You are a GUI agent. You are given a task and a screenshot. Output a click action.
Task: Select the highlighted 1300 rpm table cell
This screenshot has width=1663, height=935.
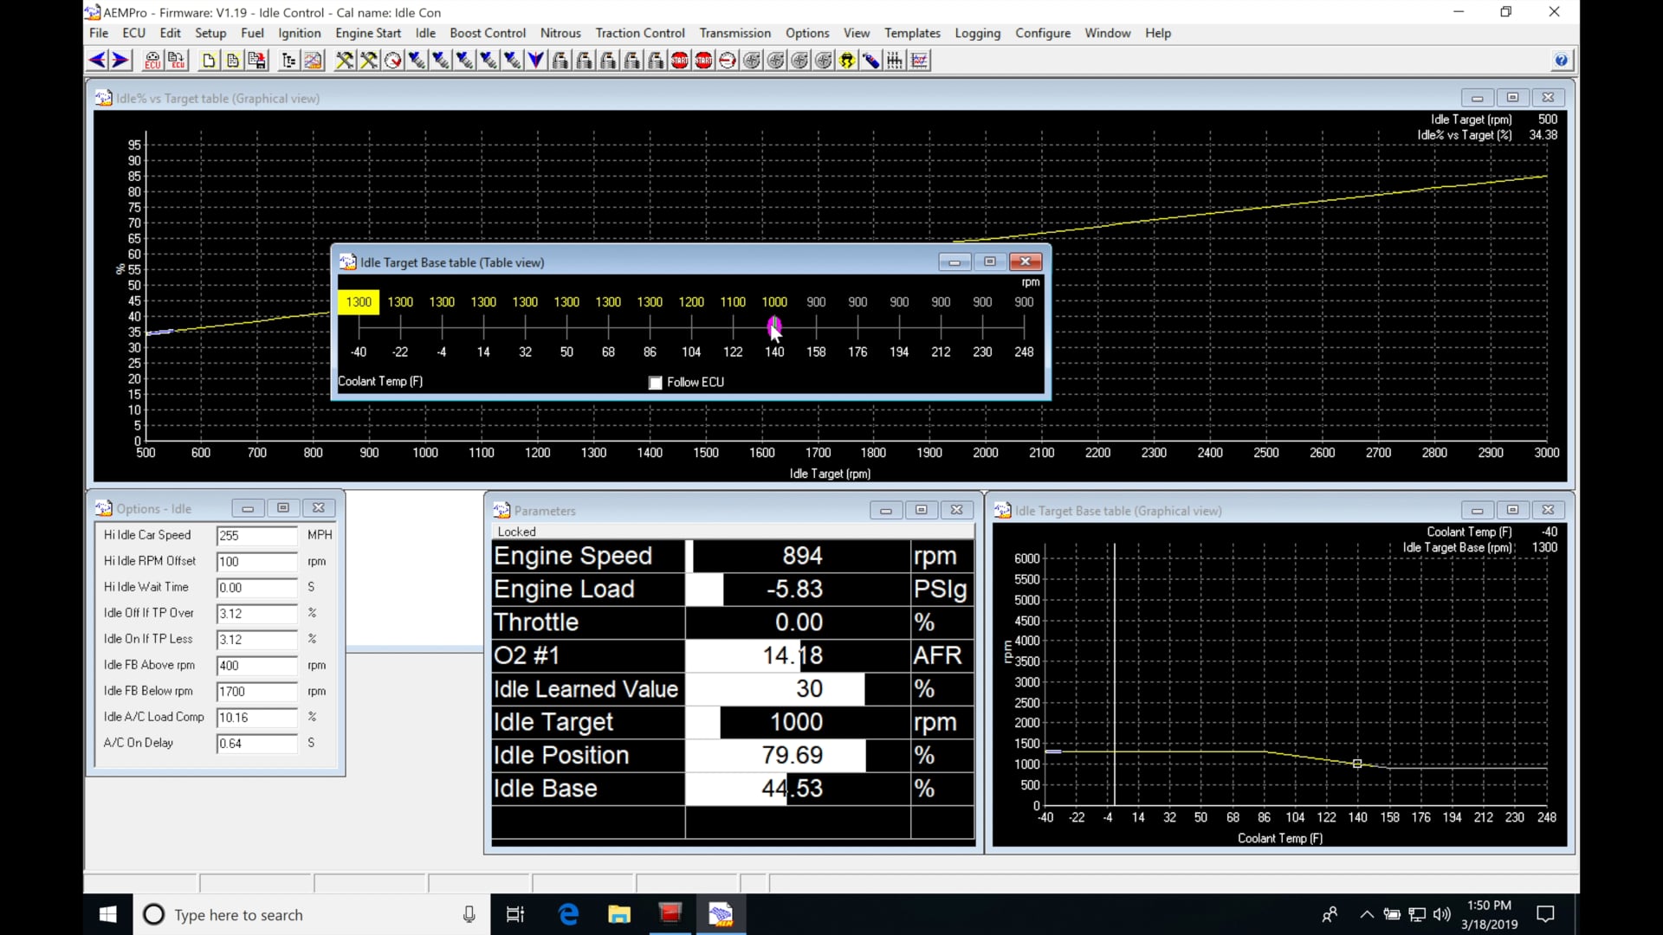point(358,301)
